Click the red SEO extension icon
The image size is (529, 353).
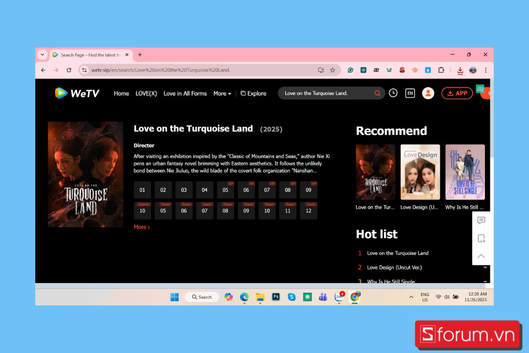click(402, 70)
